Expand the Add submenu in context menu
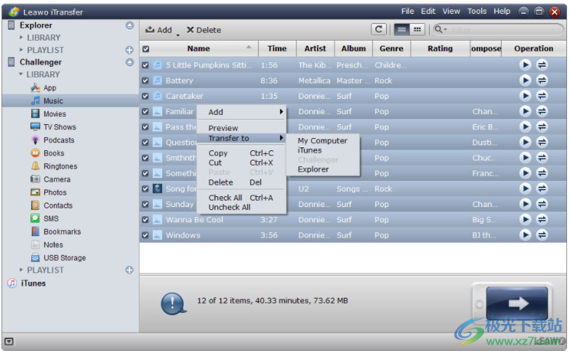This screenshot has width=570, height=353. pyautogui.click(x=241, y=112)
